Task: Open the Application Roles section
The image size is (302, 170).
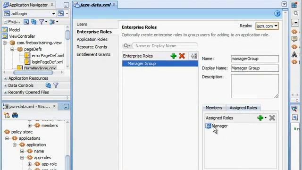Action: [92, 39]
